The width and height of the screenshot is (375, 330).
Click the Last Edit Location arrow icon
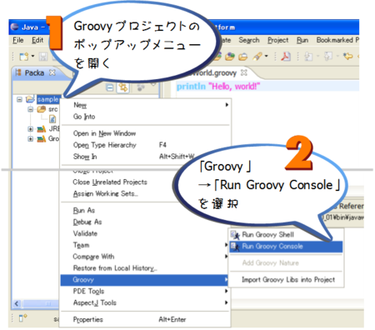point(347,57)
